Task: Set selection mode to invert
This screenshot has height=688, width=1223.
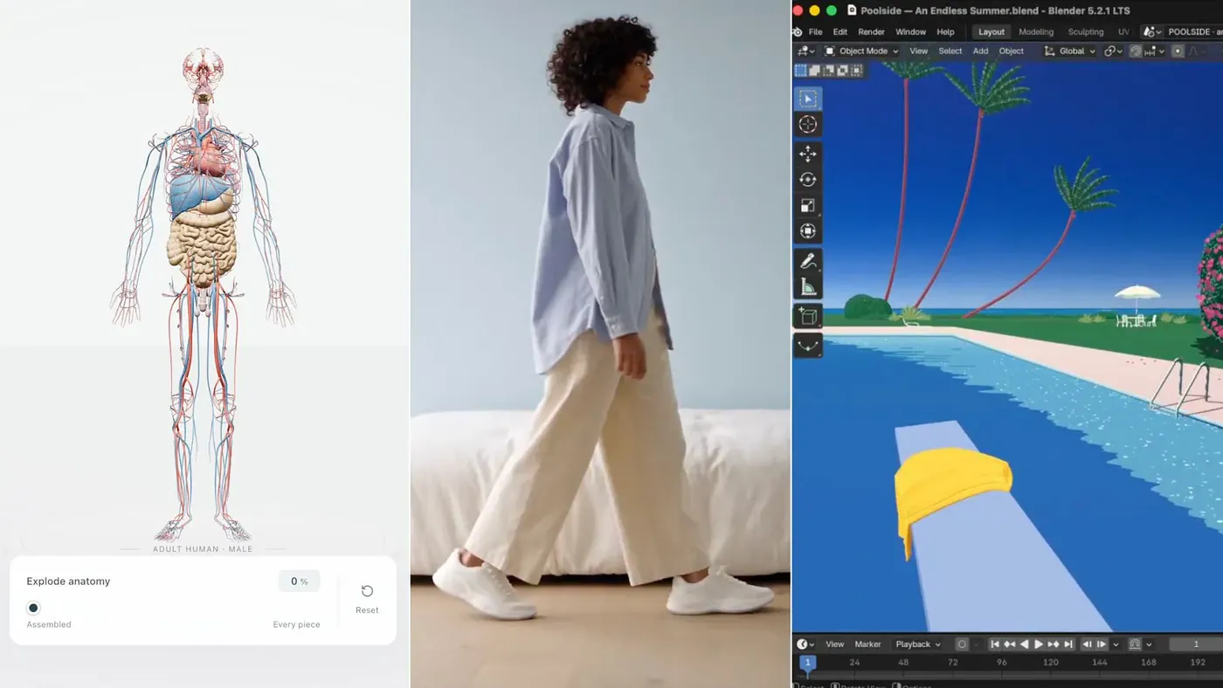Action: (842, 71)
